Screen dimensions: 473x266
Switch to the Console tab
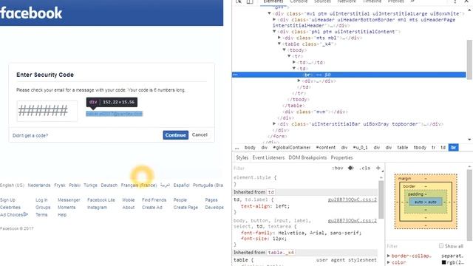(299, 1)
